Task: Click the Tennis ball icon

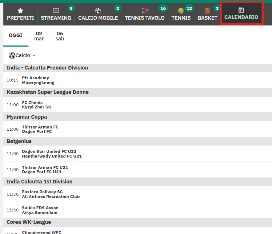Action: [181, 11]
